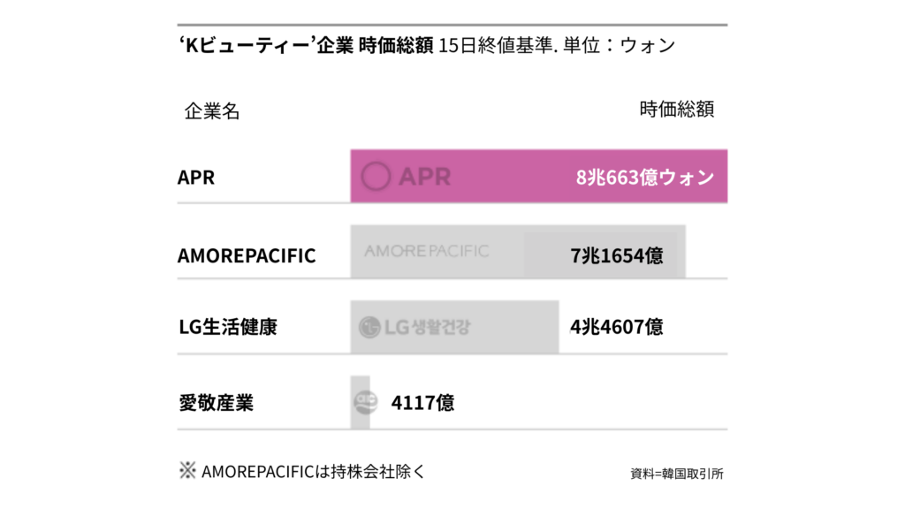The width and height of the screenshot is (905, 509).
Task: Select the APR company name label
Action: pyautogui.click(x=196, y=177)
